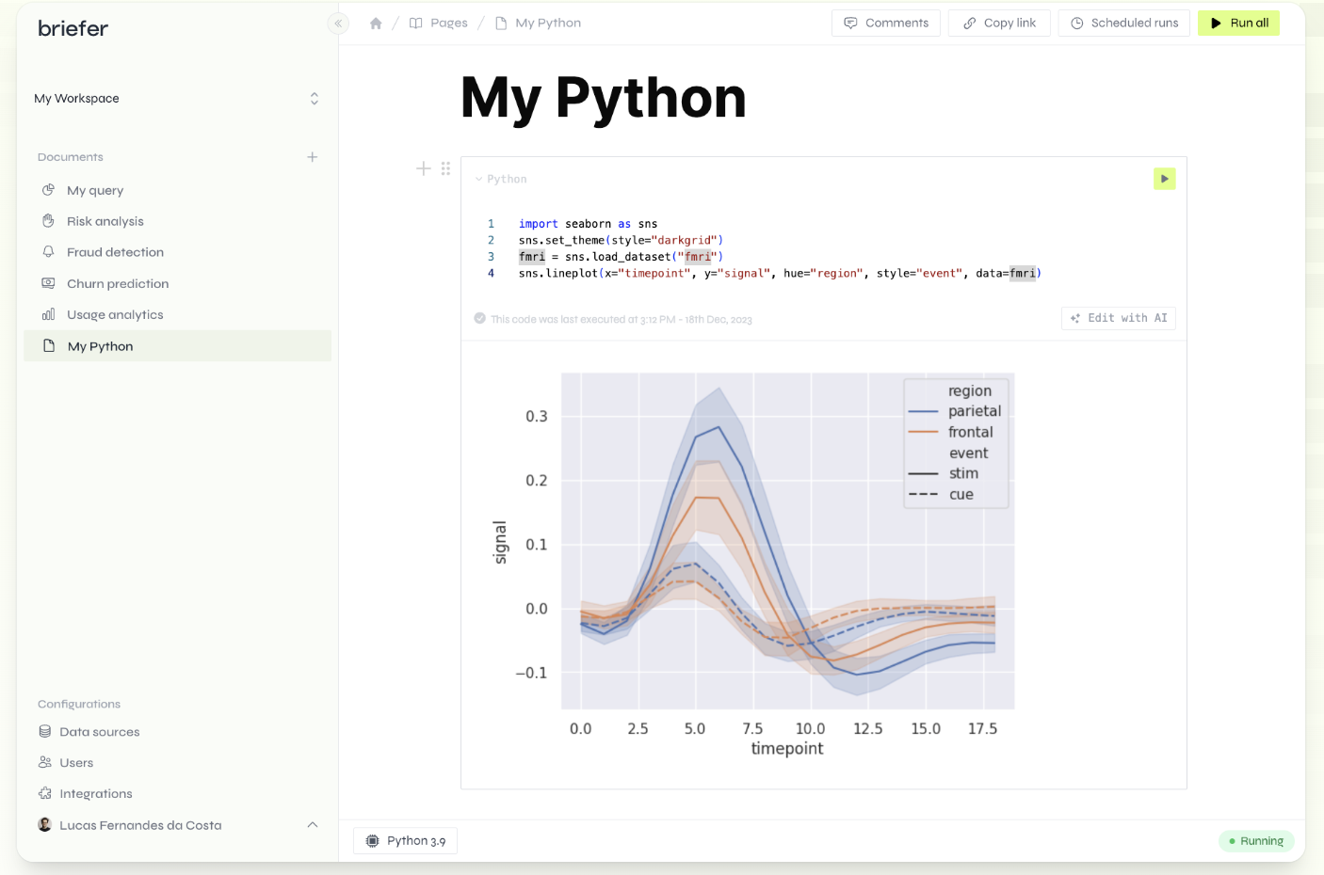Add a new document with plus icon
The height and width of the screenshot is (875, 1324).
[312, 157]
